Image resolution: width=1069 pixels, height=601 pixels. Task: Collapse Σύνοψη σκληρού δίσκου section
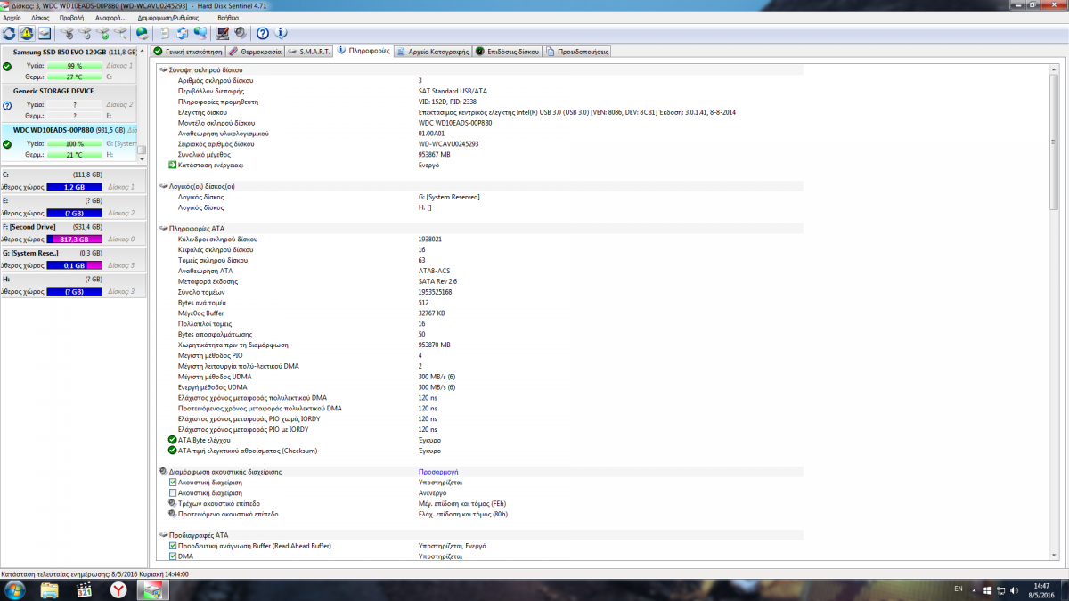point(163,69)
